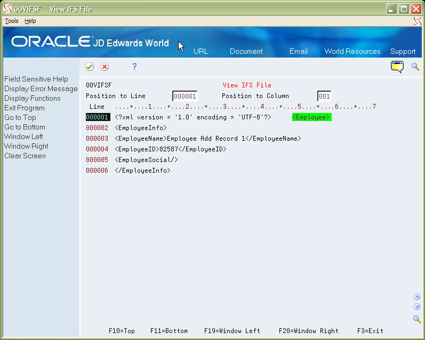This screenshot has width=425, height=340.
Task: Click line number 000003
Action: coord(97,139)
